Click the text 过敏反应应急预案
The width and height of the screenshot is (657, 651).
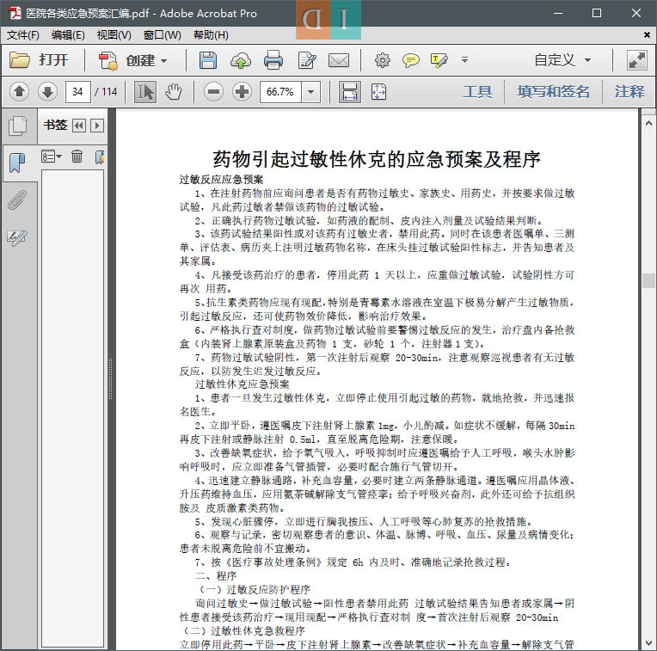221,180
